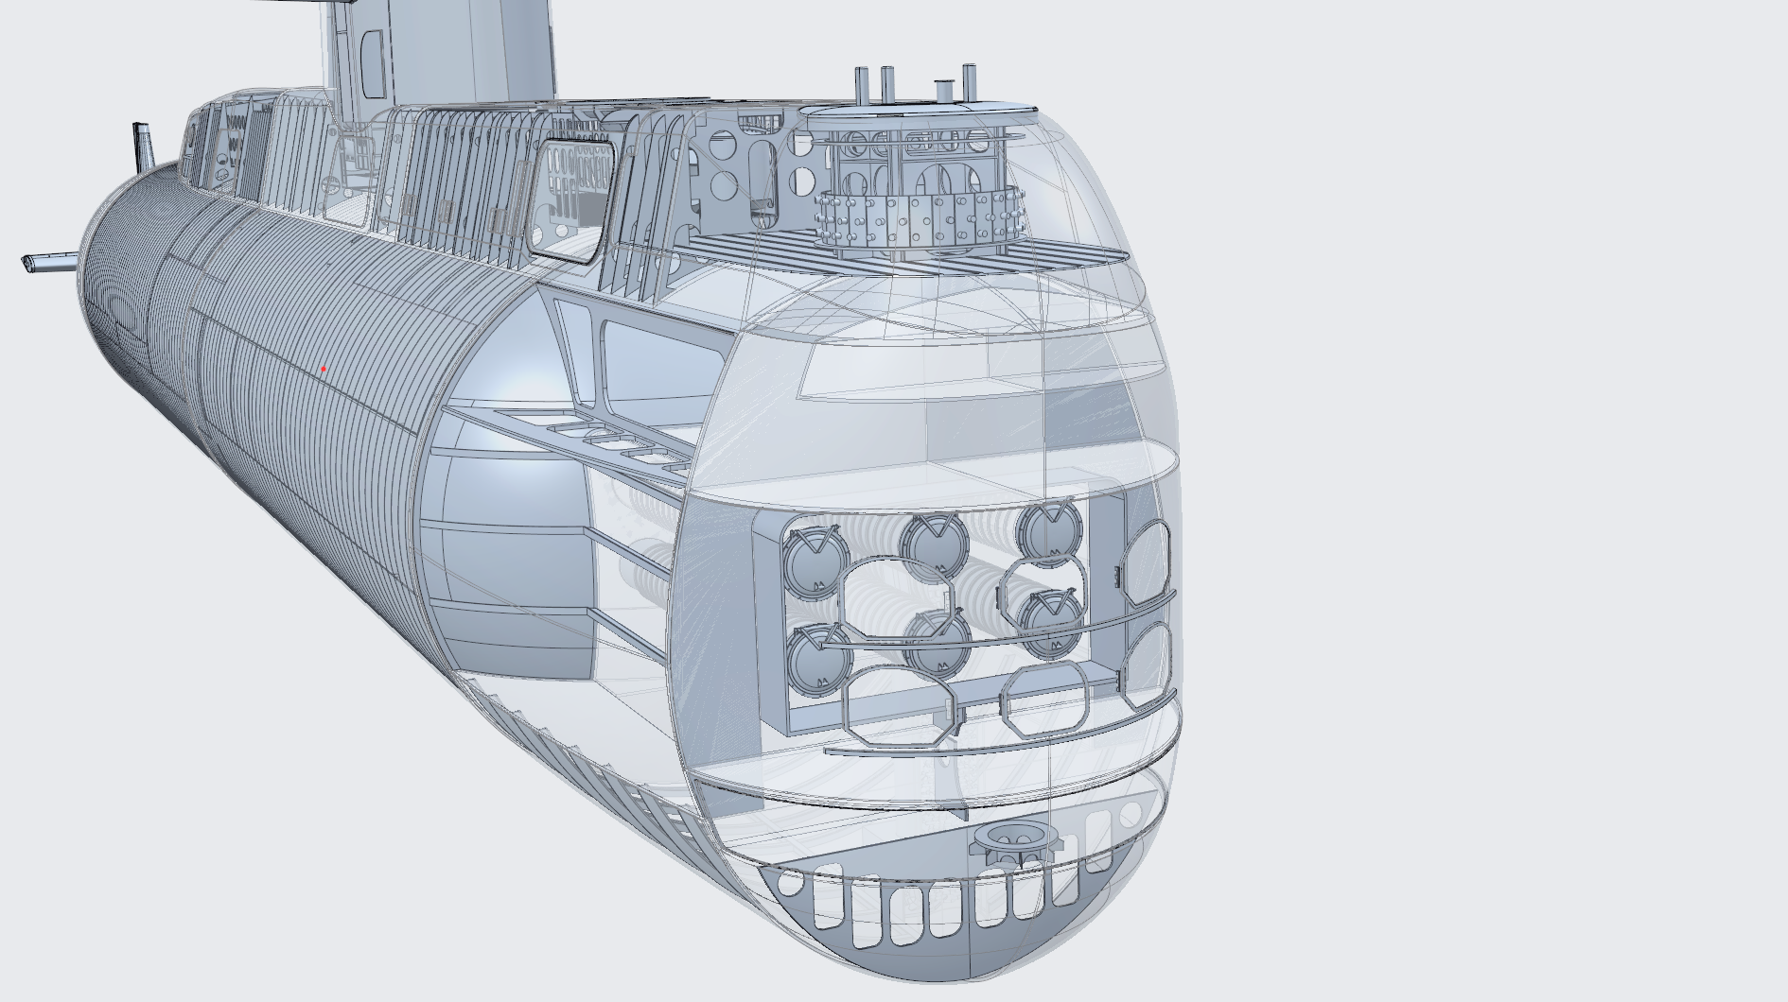
Task: Select the top-right torpedo tube door
Action: click(1048, 530)
